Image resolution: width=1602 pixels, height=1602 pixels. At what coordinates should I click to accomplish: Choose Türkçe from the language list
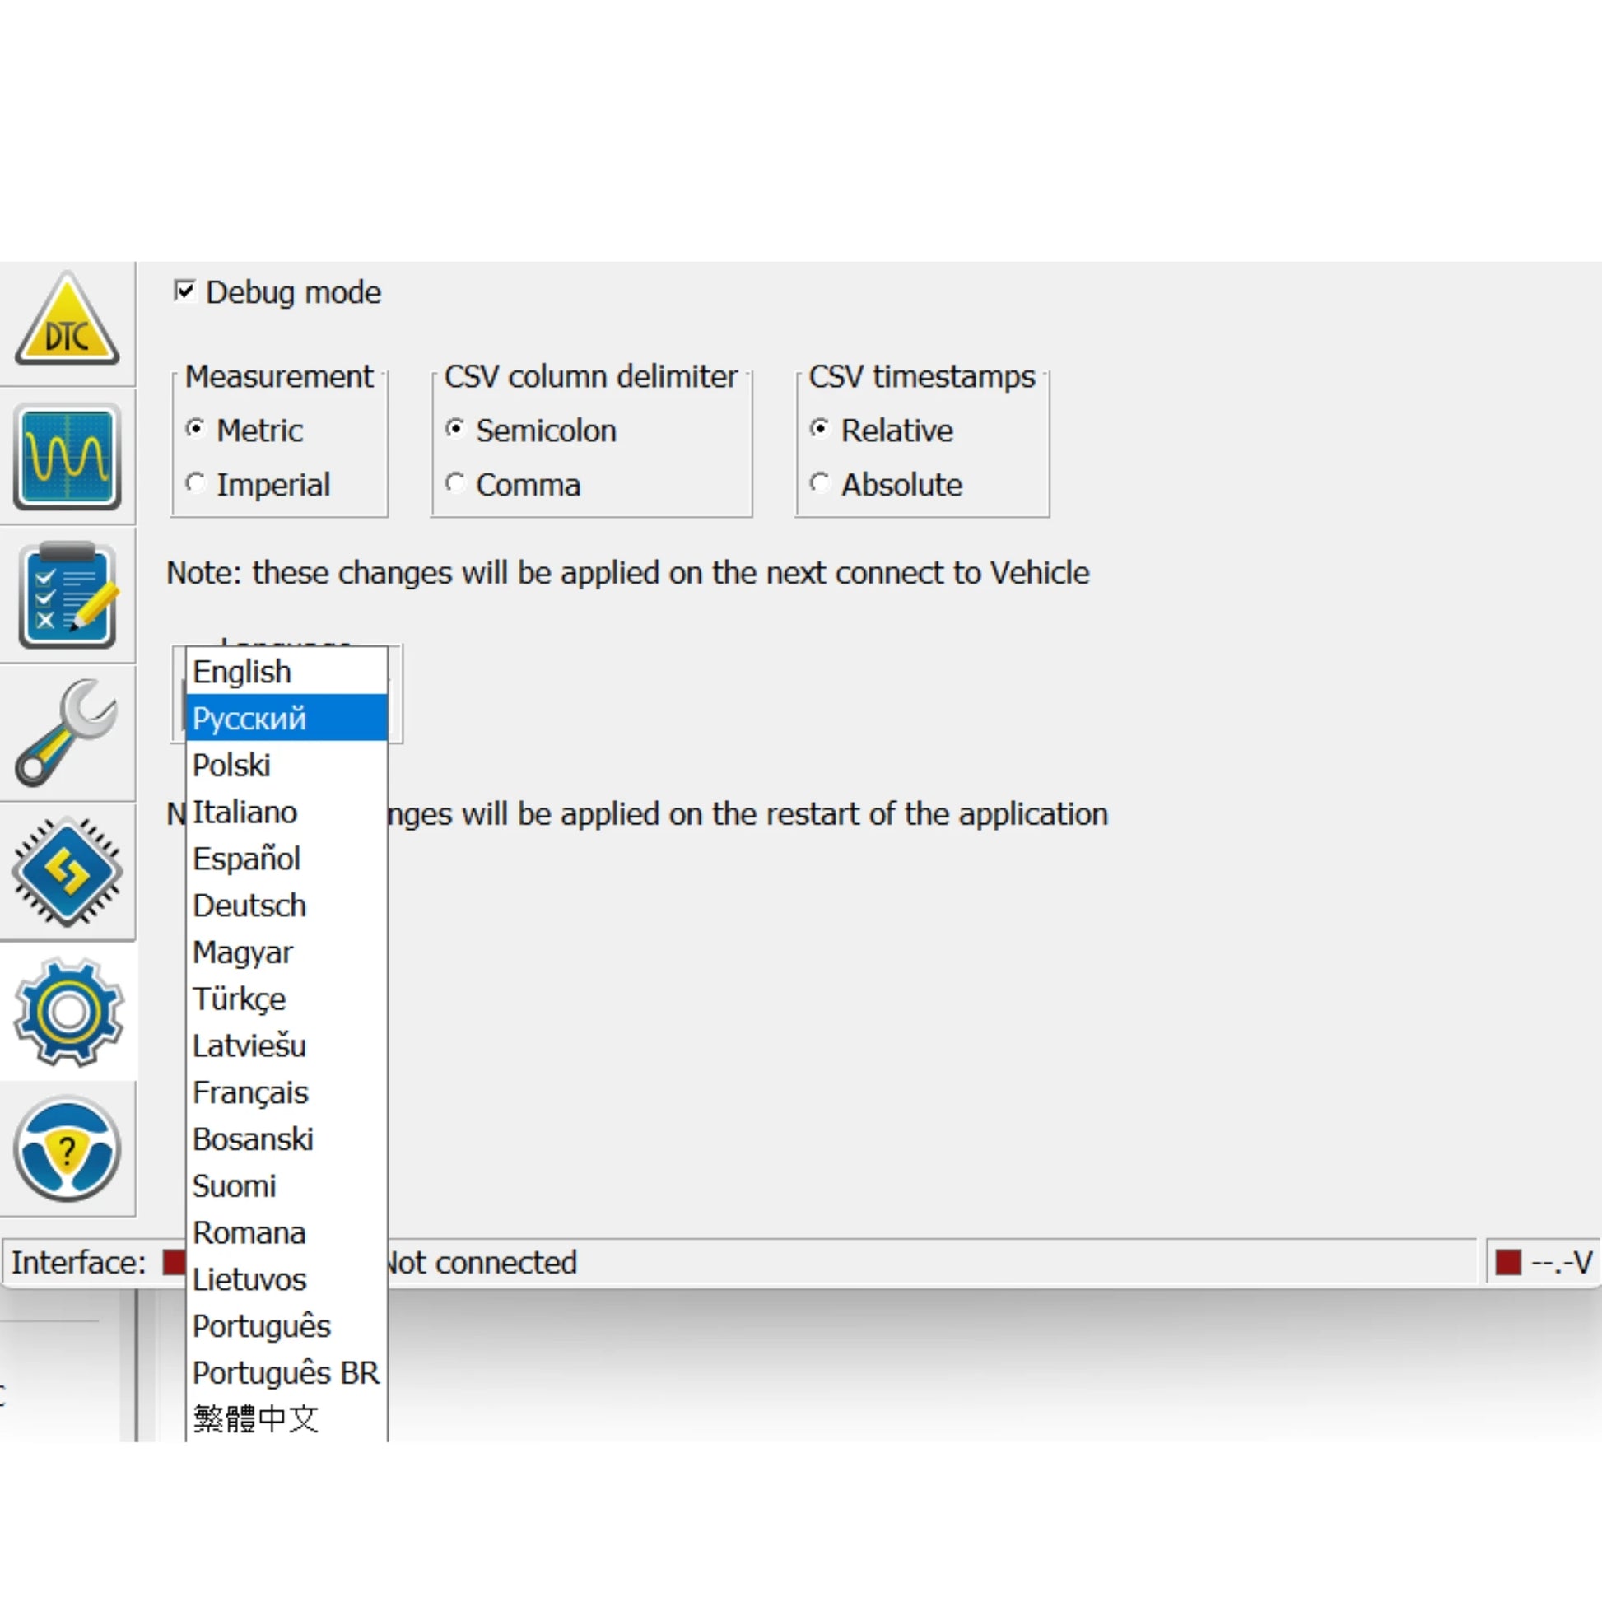(287, 999)
